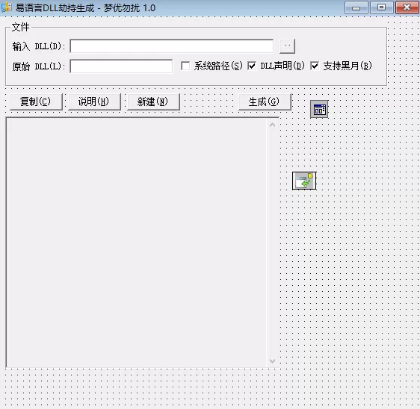
Task: Enable the 系统路径(S) checkbox
Action: [x=185, y=66]
